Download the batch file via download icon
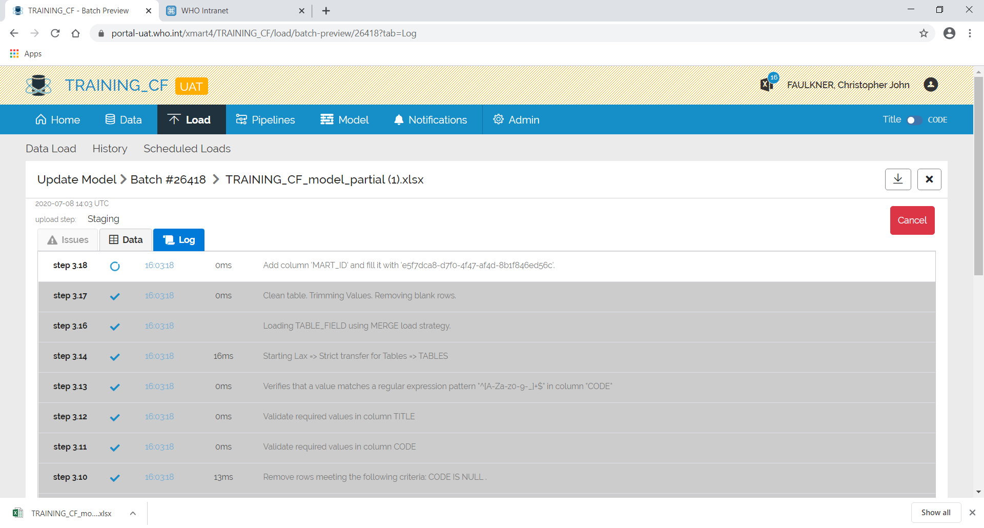 coord(898,179)
